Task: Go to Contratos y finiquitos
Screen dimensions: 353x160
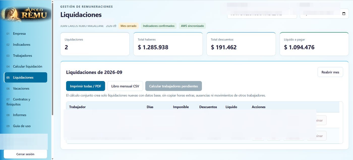Action: (x=25, y=102)
